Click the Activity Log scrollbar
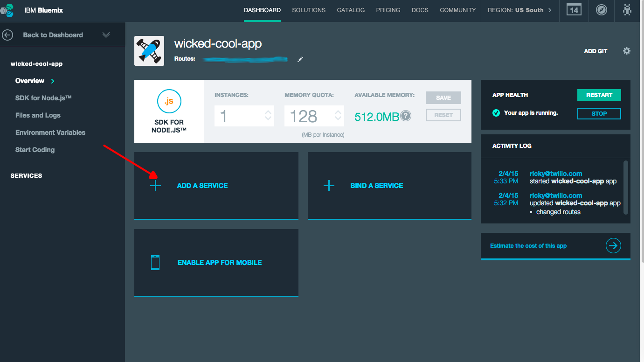 pyautogui.click(x=626, y=187)
